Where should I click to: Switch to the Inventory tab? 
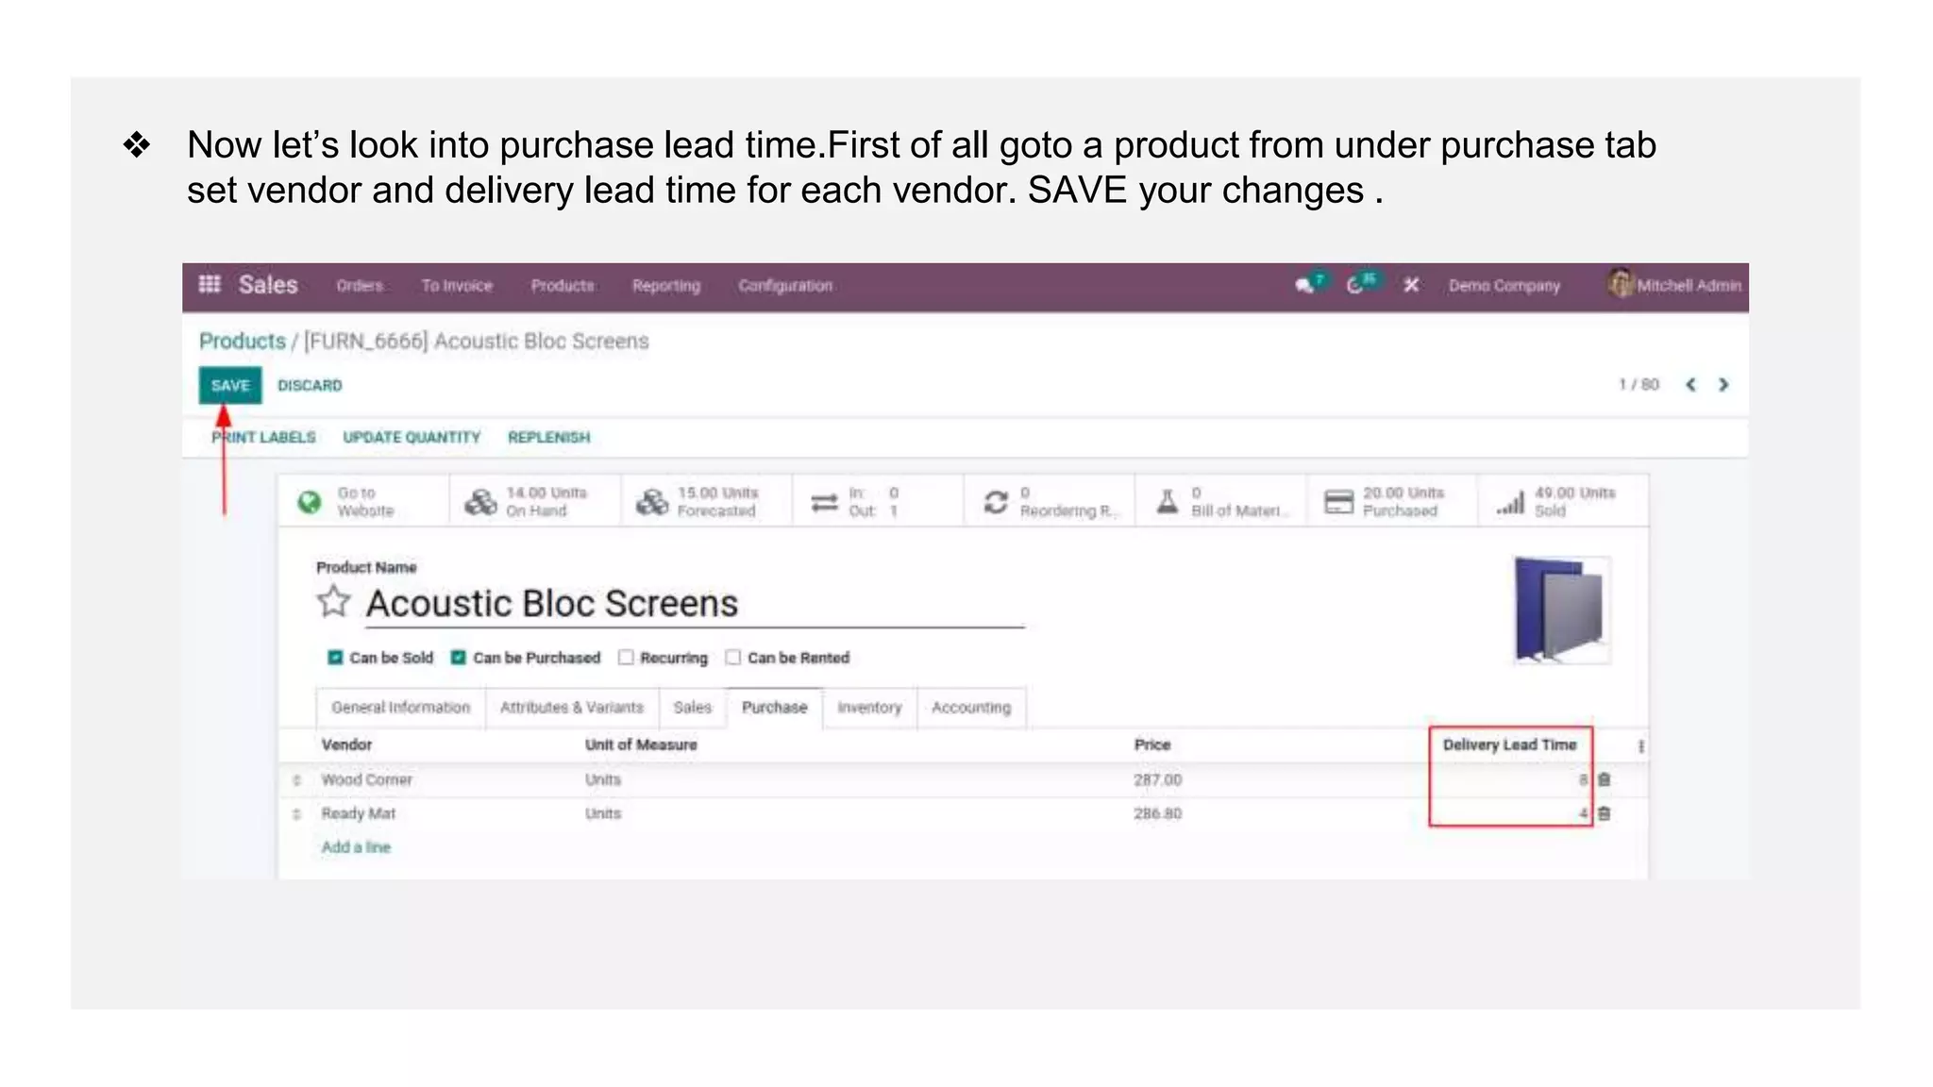pyautogui.click(x=869, y=708)
